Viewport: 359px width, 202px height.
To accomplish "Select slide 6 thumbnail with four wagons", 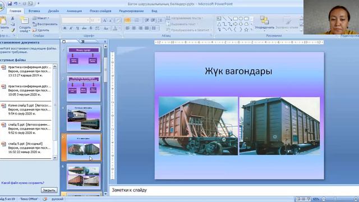I will tap(84, 176).
